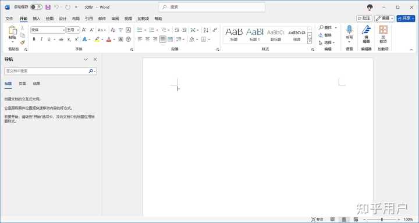Image resolution: width=419 pixels, height=223 pixels.
Task: Open the File tab
Action: (x=9, y=19)
